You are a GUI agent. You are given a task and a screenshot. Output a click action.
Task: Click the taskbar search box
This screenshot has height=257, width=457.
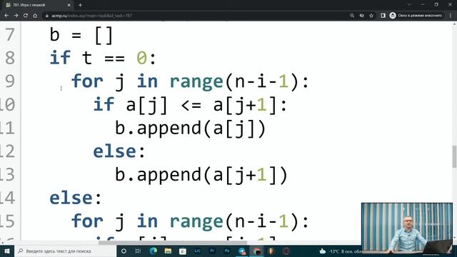coord(65,251)
